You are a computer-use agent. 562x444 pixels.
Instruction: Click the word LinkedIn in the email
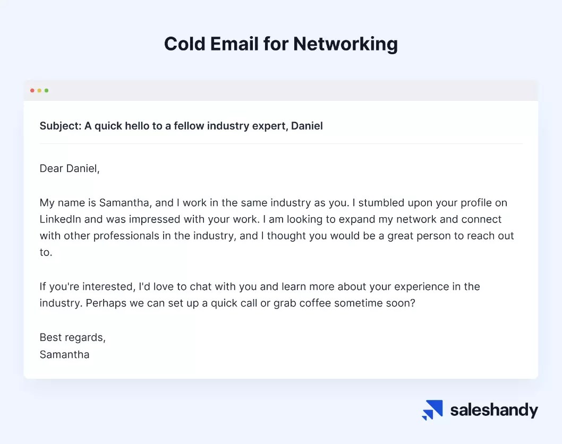point(60,219)
